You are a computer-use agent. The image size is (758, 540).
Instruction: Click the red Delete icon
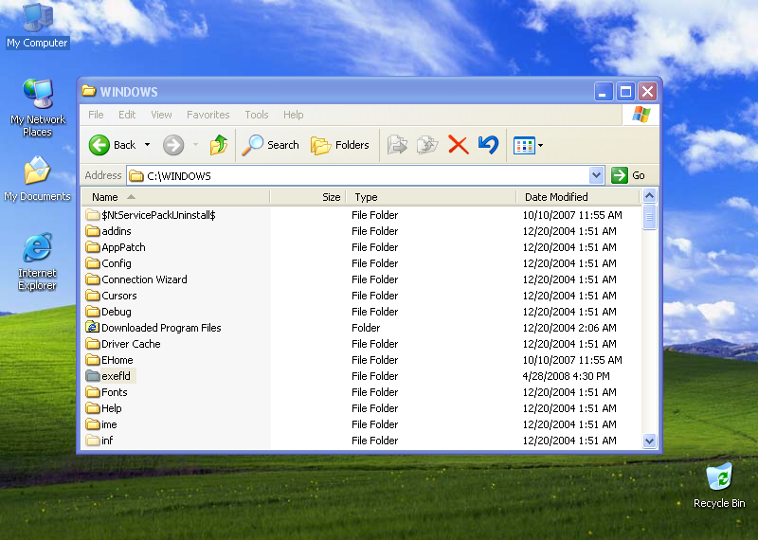coord(459,145)
